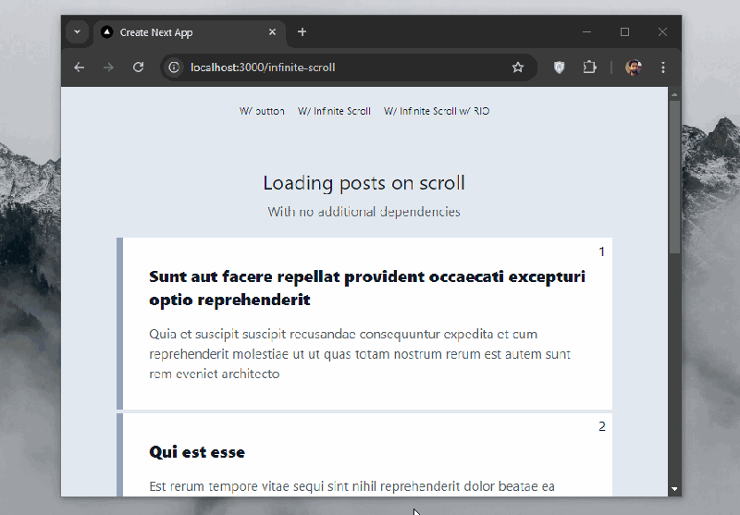View site information icon in address bar
Image resolution: width=740 pixels, height=515 pixels.
pos(174,67)
